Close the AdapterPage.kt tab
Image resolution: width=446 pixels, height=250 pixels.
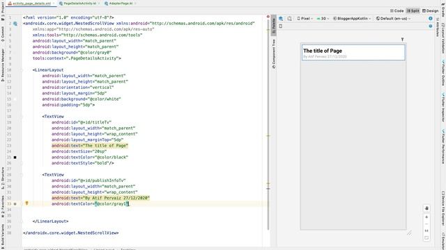[135, 3]
